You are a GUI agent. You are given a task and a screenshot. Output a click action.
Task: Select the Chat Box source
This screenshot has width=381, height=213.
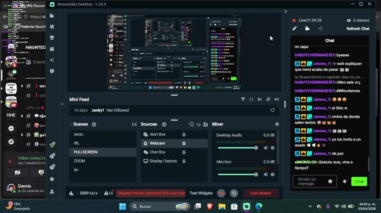coord(174,152)
